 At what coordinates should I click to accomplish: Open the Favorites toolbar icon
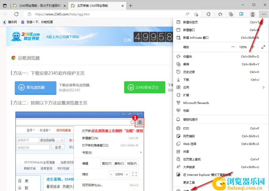coord(220,14)
